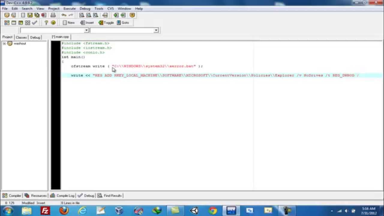Open the first class browser combo dropdown arrow
This screenshot has height=216, width=384.
86,30
